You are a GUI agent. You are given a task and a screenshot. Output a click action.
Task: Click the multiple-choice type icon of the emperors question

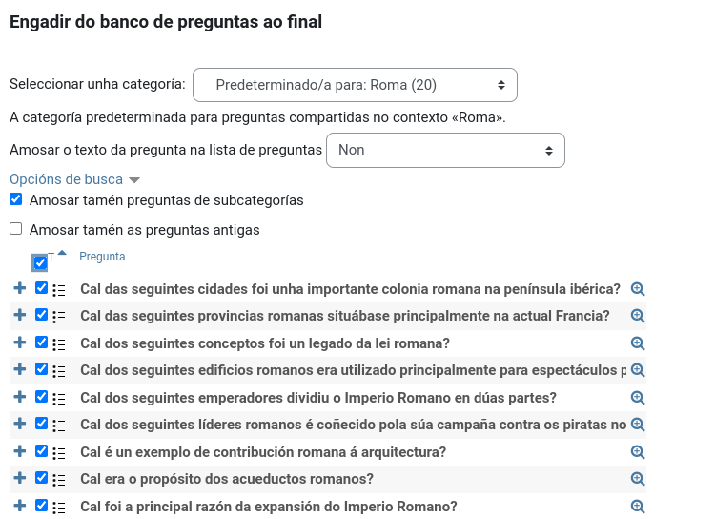tap(59, 398)
